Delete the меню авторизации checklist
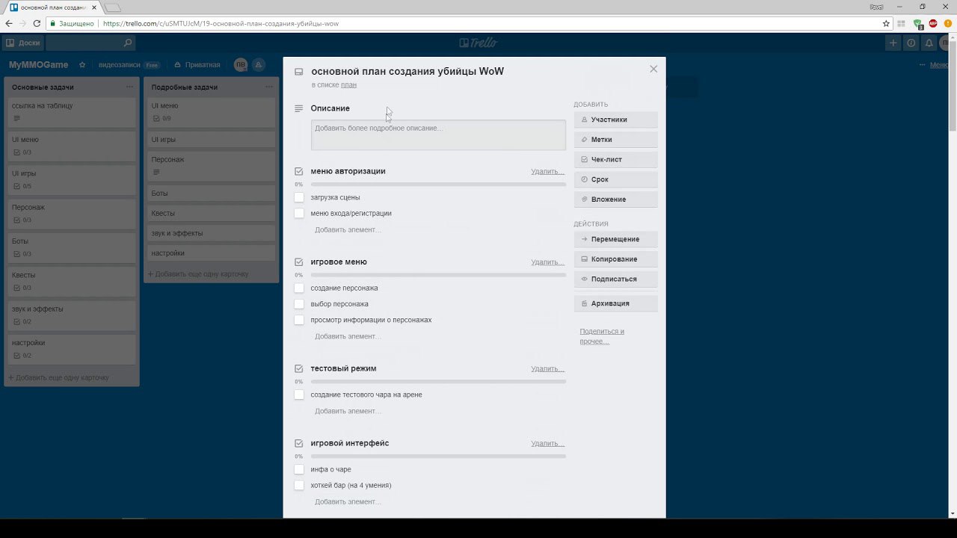This screenshot has width=957, height=538. click(547, 172)
